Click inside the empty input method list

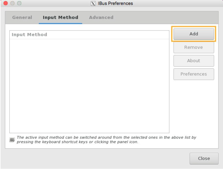click(89, 86)
